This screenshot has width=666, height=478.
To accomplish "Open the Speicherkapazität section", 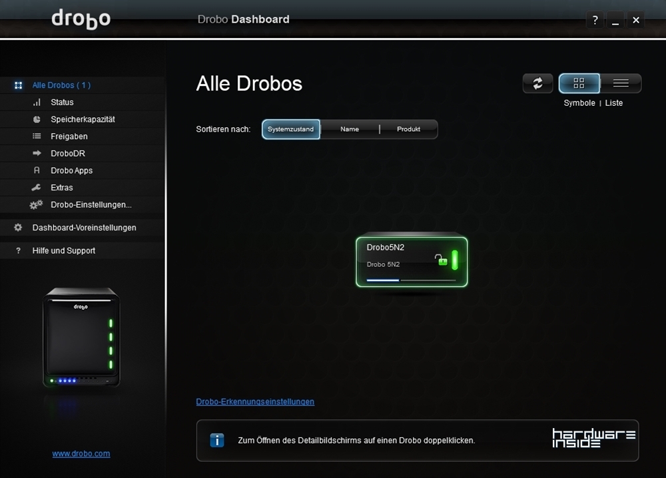I will [x=83, y=119].
